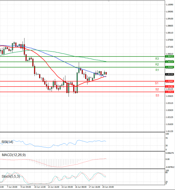Click the R1 resistance label

[157, 70]
